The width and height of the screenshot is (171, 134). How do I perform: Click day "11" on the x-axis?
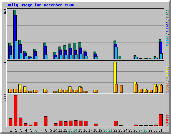pos(60,130)
